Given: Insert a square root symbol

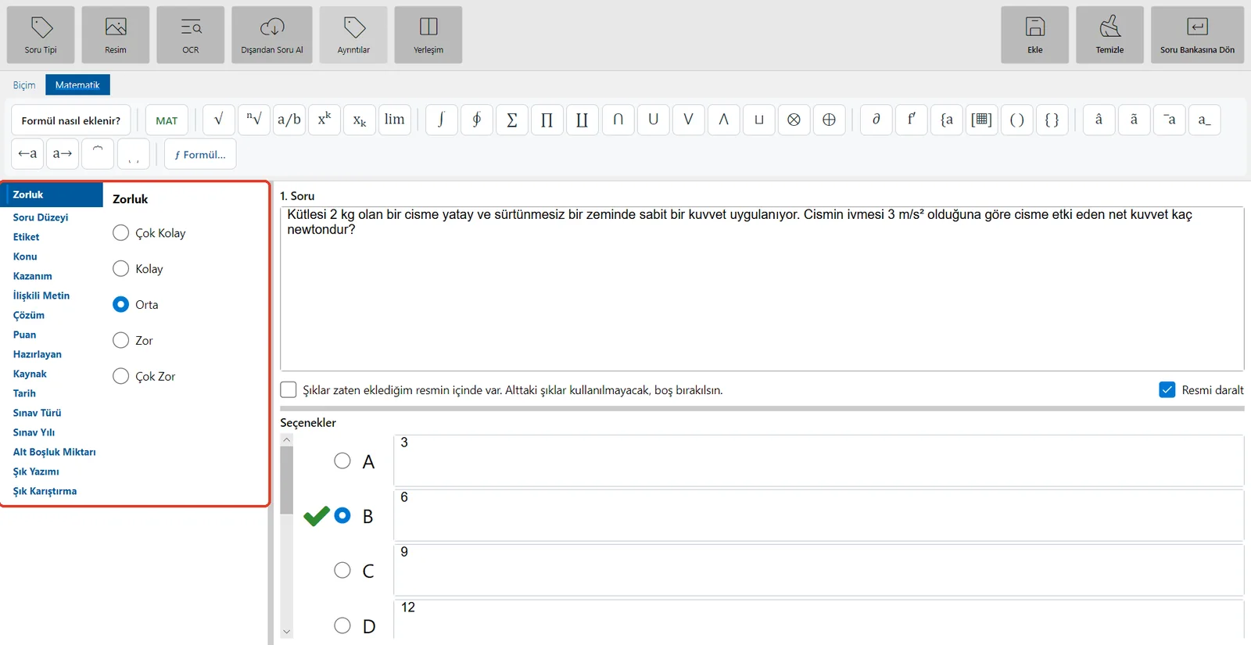Looking at the screenshot, I should coord(219,120).
